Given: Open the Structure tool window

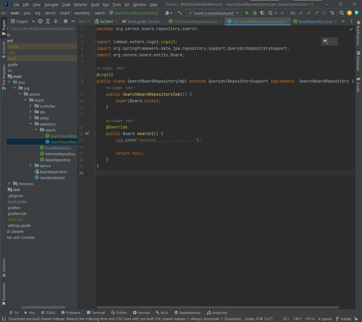Looking at the screenshot, I should click(4, 267).
